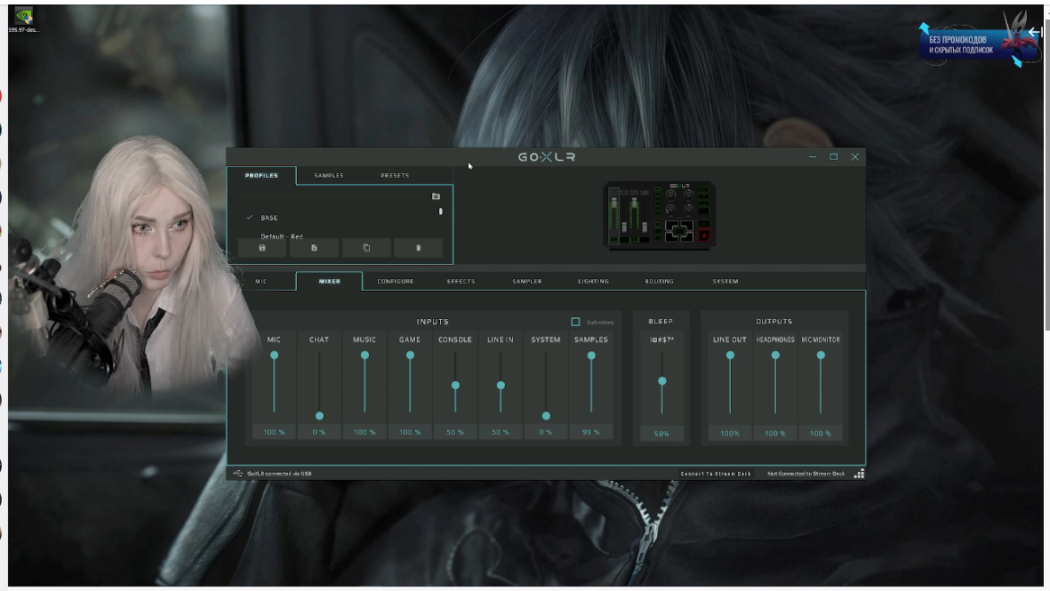Enable the Submixes checkbox

tap(575, 322)
